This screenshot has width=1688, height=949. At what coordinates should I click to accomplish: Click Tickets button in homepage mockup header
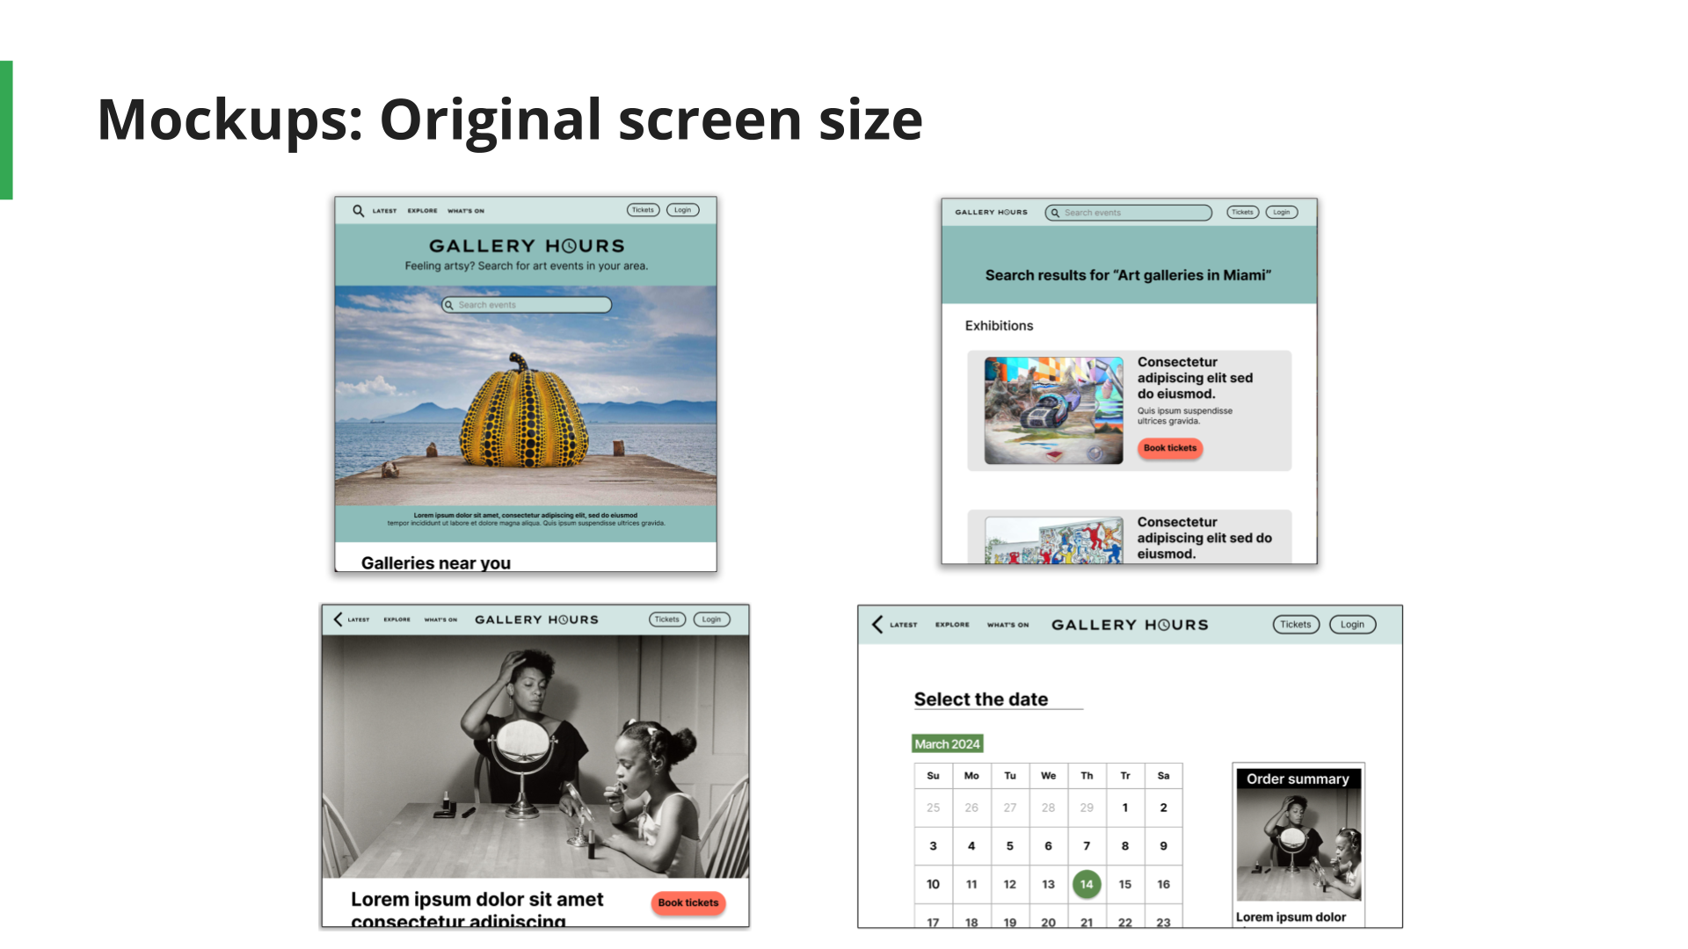(643, 210)
